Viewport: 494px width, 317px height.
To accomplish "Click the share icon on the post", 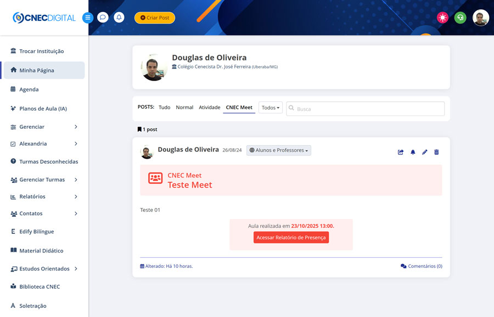I will tap(401, 152).
